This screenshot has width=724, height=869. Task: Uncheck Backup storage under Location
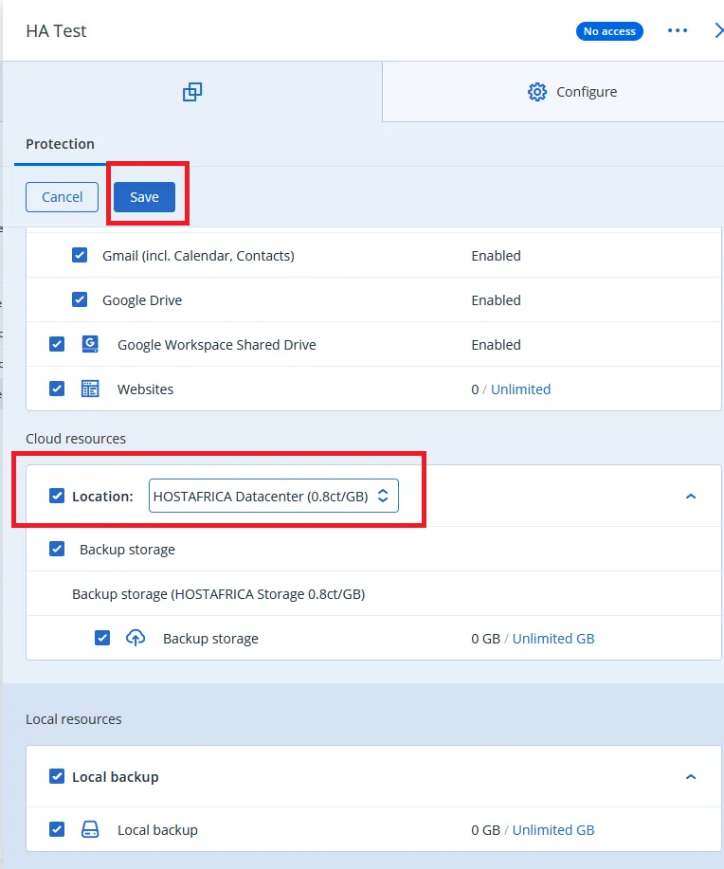point(57,549)
